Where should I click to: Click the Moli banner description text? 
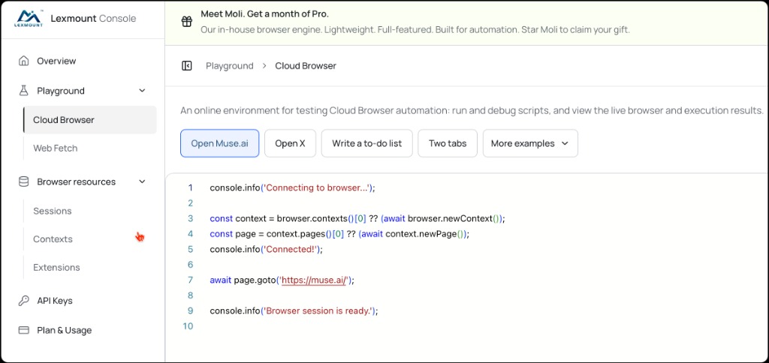coord(415,29)
